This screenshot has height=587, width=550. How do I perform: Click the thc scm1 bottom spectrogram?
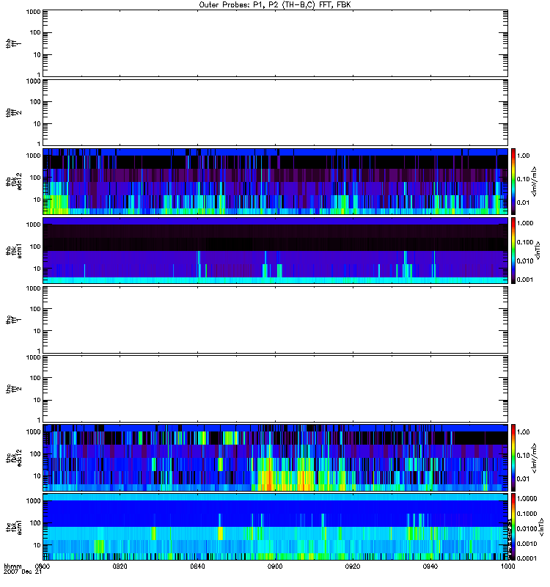pos(275,526)
